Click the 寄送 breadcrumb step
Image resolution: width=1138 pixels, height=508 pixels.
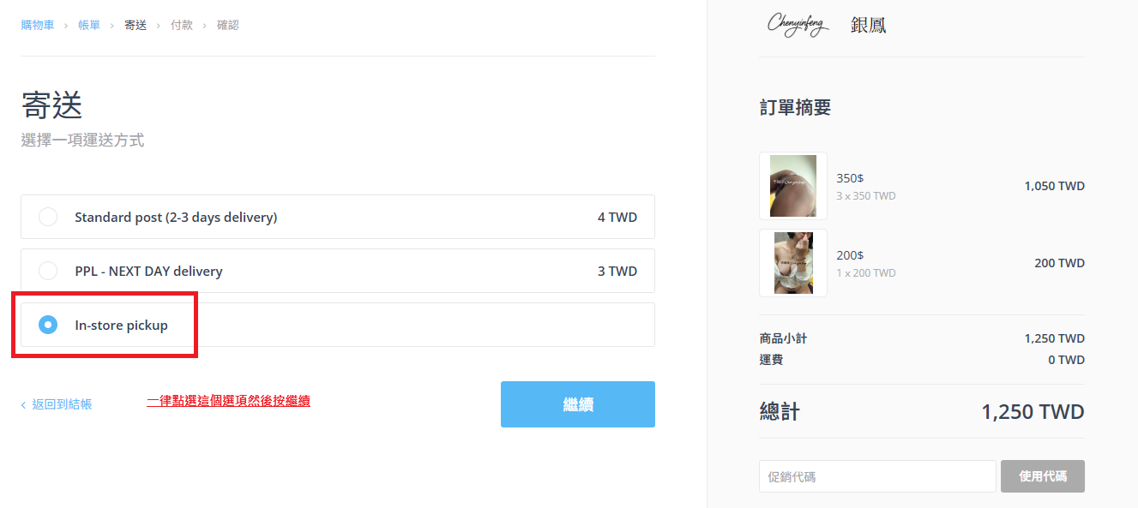[135, 26]
